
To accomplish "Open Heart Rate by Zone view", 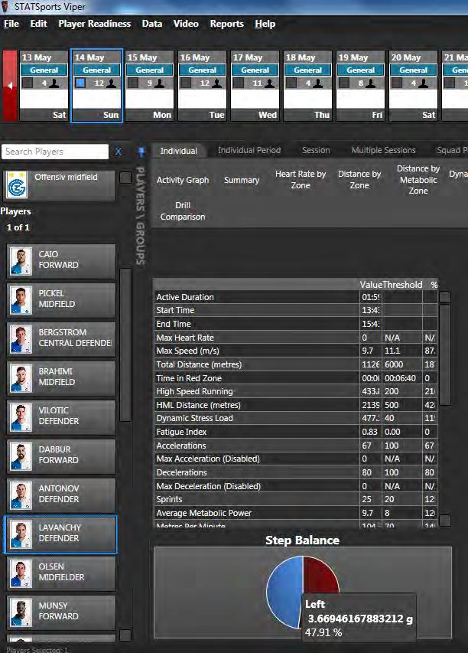I will 301,179.
